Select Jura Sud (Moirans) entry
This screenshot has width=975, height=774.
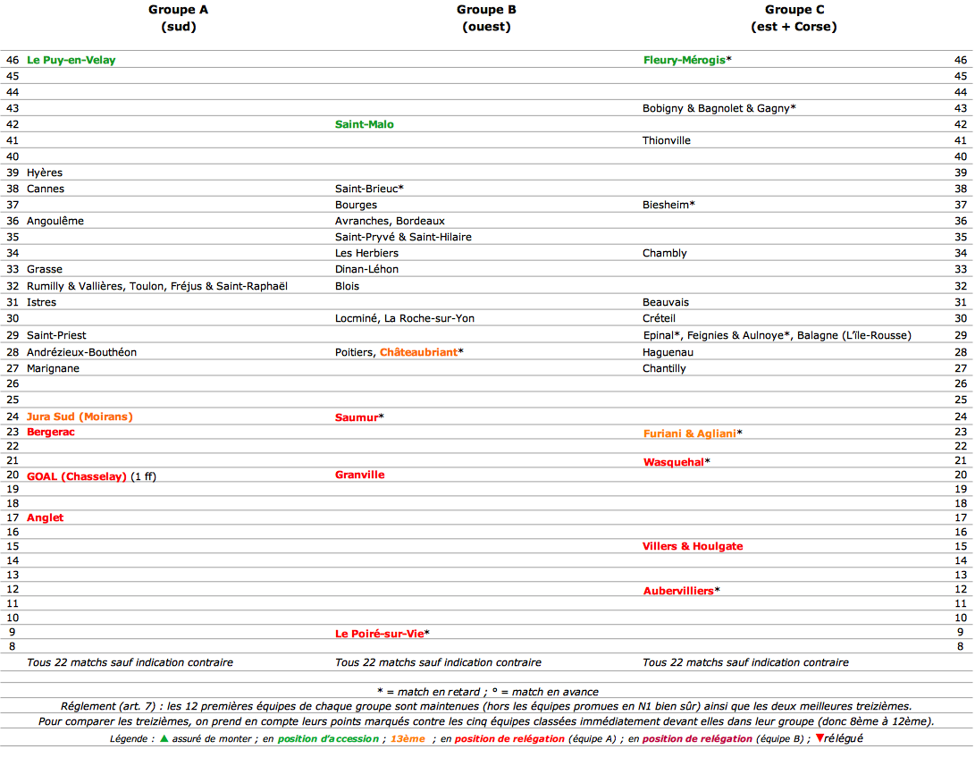coord(80,417)
